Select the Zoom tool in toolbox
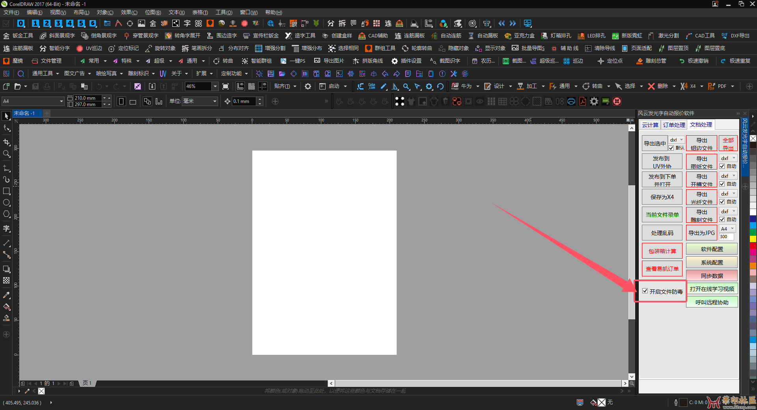 coord(6,154)
